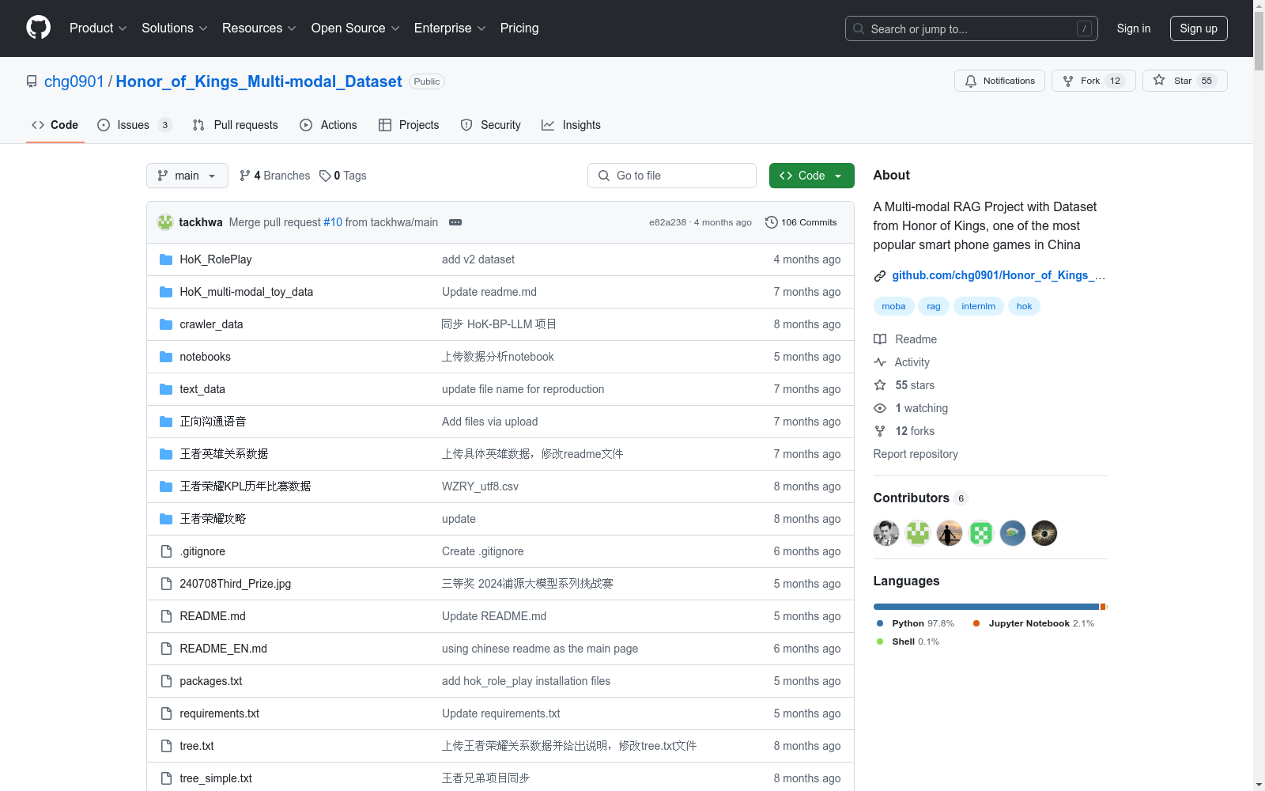Click the branches icon beside 4 Branches
Image resolution: width=1265 pixels, height=791 pixels.
[x=245, y=176]
